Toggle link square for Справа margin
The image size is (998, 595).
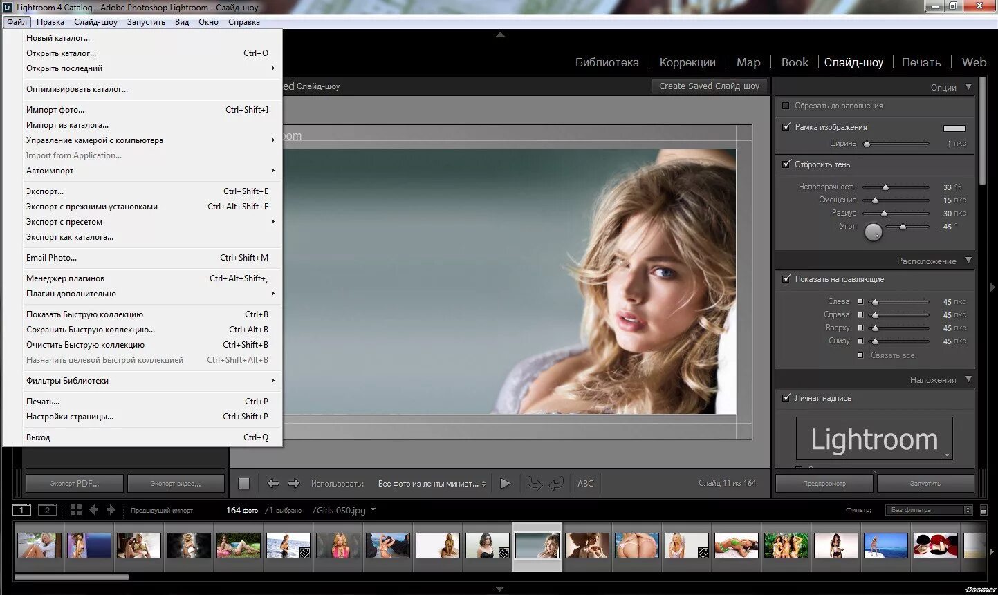coord(860,314)
